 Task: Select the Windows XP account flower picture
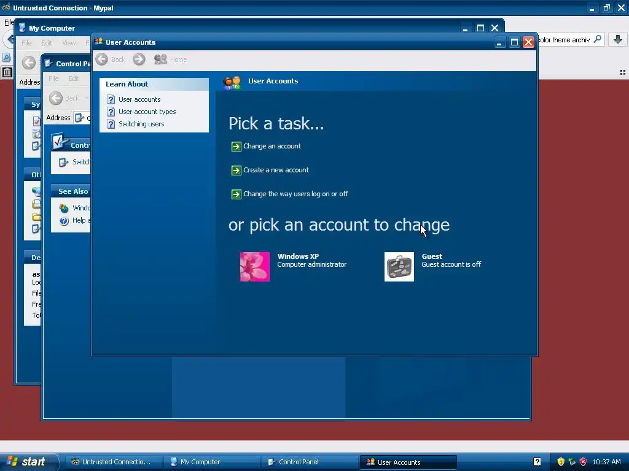coord(255,267)
